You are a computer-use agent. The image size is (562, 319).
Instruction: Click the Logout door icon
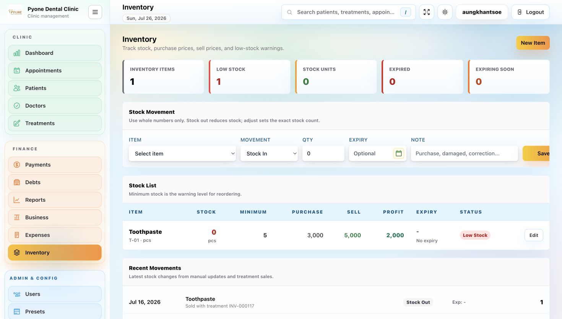pyautogui.click(x=520, y=12)
